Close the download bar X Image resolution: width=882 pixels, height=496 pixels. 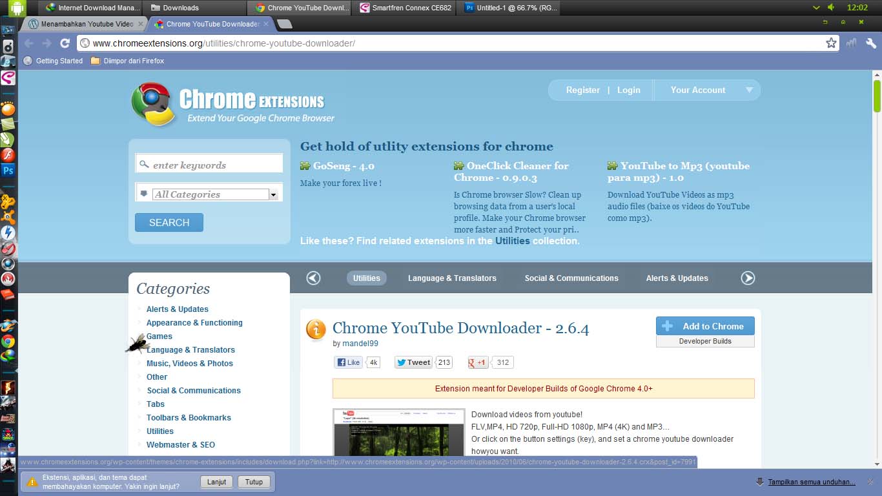pos(870,482)
